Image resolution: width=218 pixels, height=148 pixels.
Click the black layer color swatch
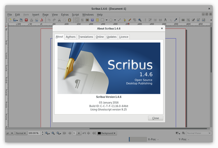coord(99,133)
